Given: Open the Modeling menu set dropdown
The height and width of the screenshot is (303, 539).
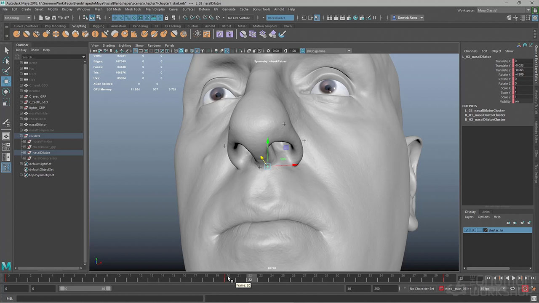Looking at the screenshot, I should click(17, 18).
